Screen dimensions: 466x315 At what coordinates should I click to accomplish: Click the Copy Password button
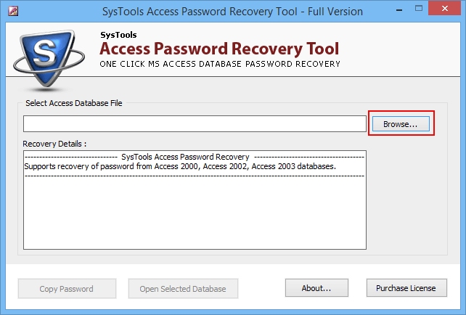tap(67, 289)
